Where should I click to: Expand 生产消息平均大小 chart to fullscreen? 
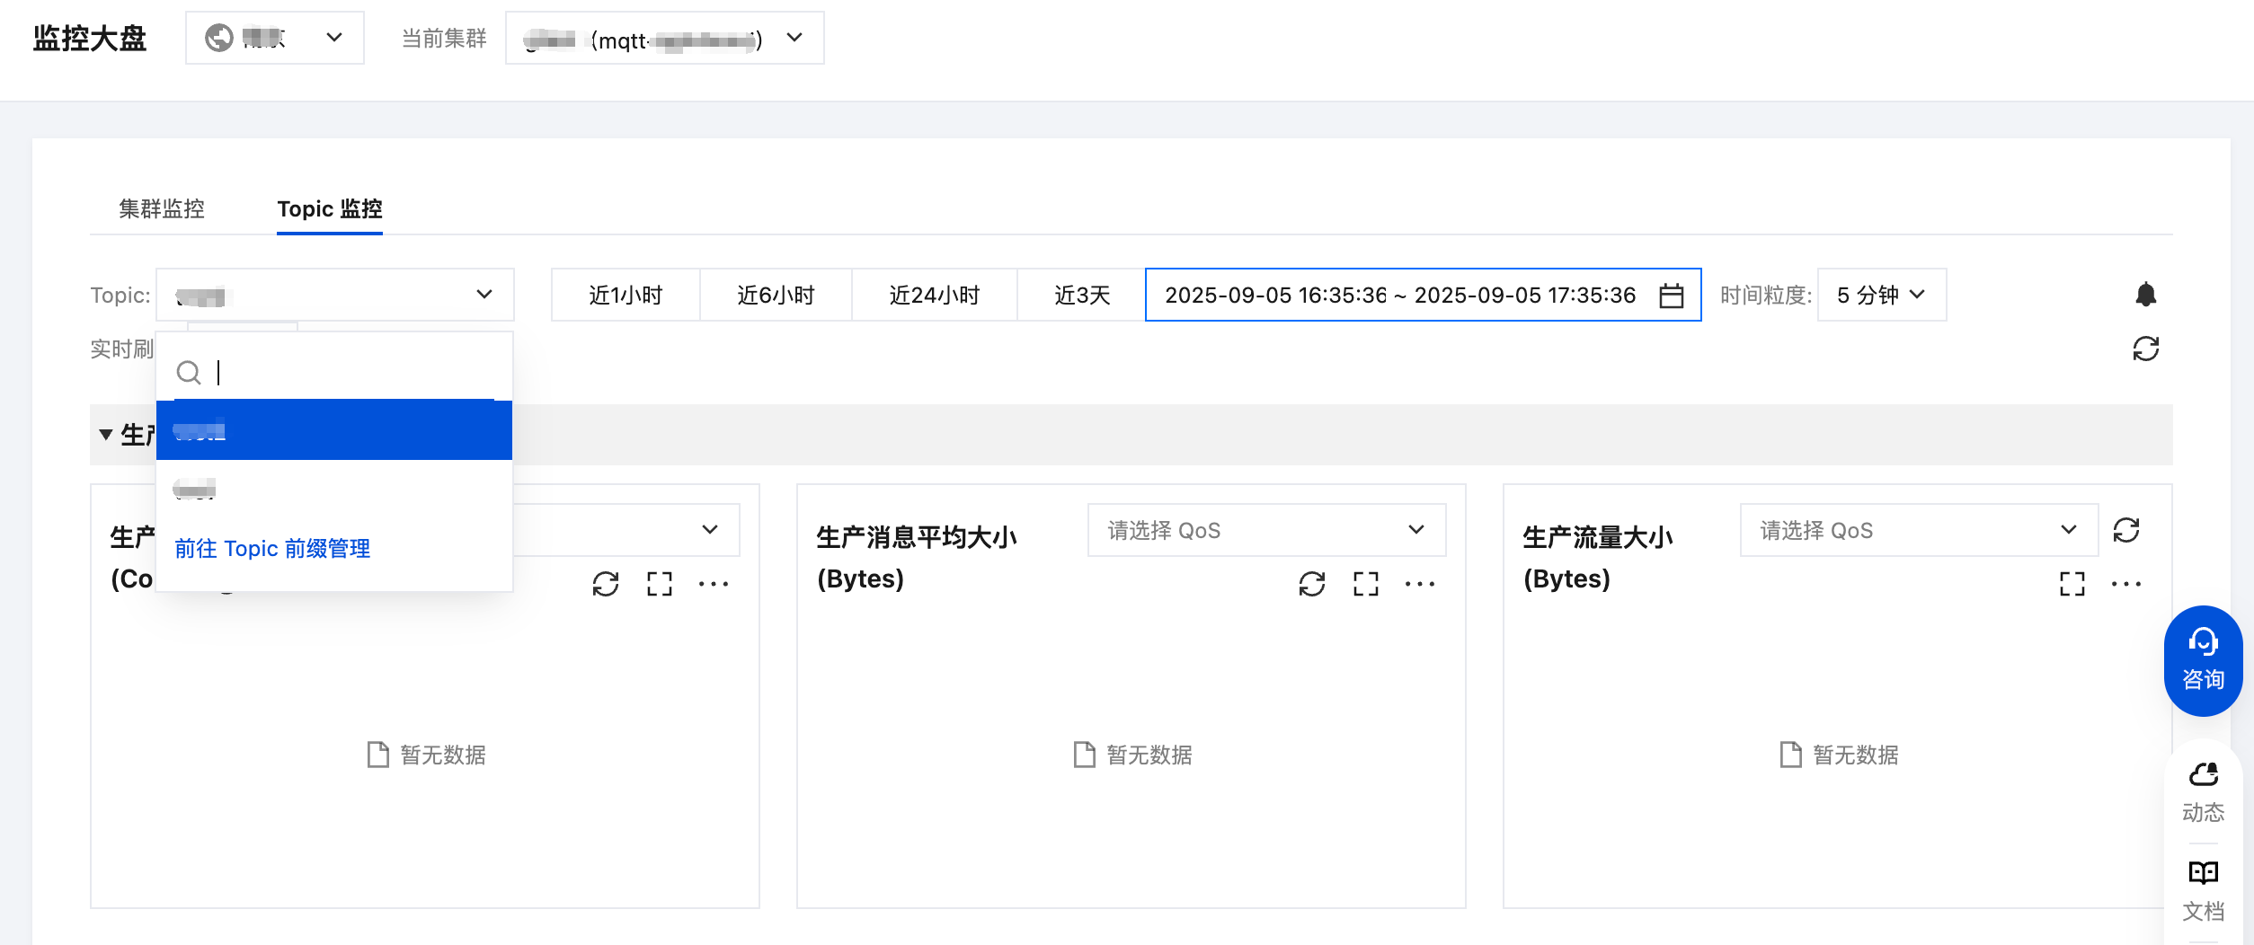coord(1365,584)
